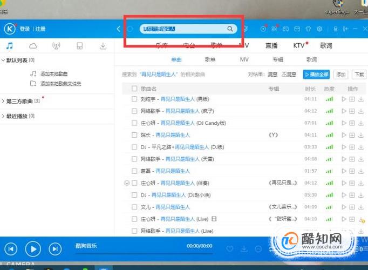368x270 pixels.
Task: Click the 播放全部 button
Action: 316,75
